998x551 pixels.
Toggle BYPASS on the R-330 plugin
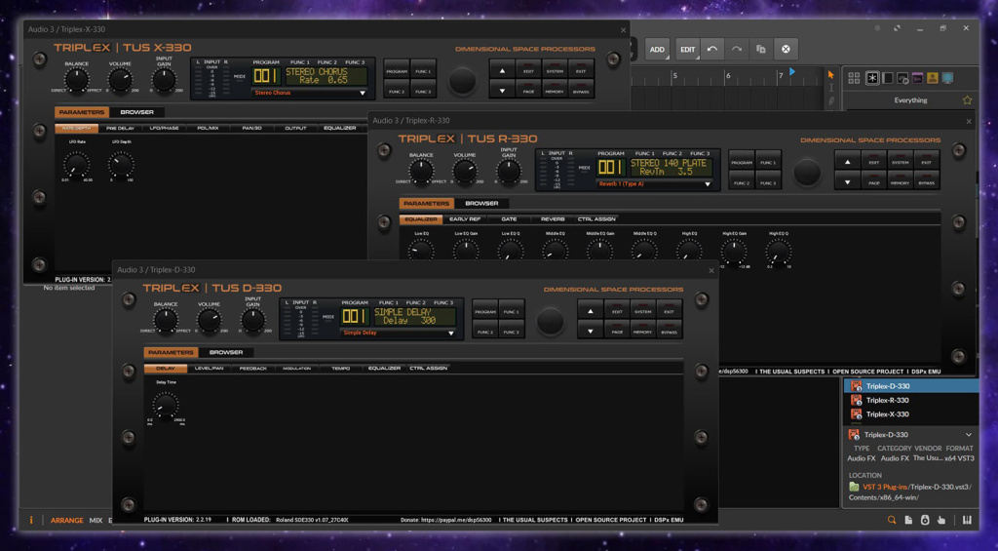926,182
